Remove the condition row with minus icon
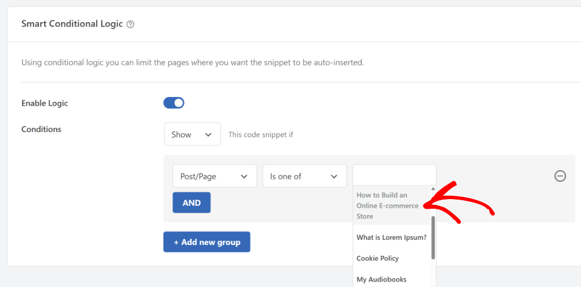The width and height of the screenshot is (581, 287). 560,176
